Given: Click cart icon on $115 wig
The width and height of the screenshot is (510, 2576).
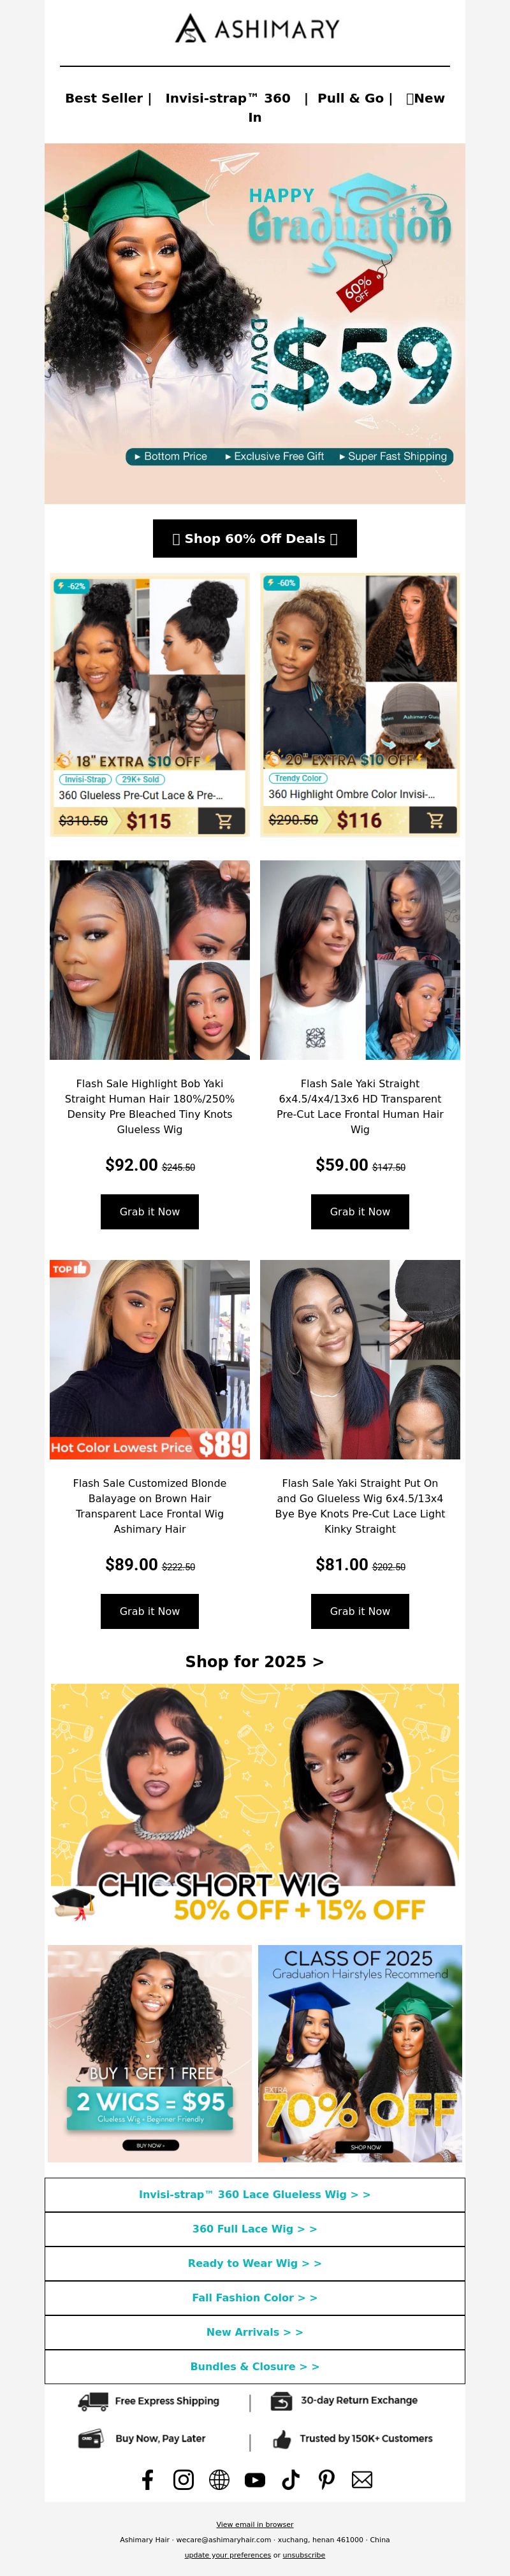Looking at the screenshot, I should click(224, 821).
